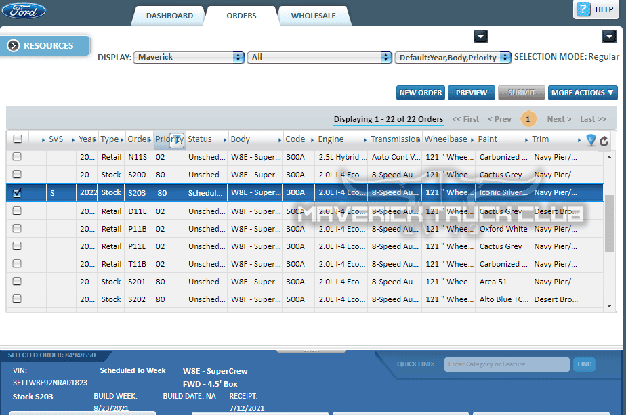Sort by Trim column header
The image size is (626, 415).
pyautogui.click(x=540, y=139)
